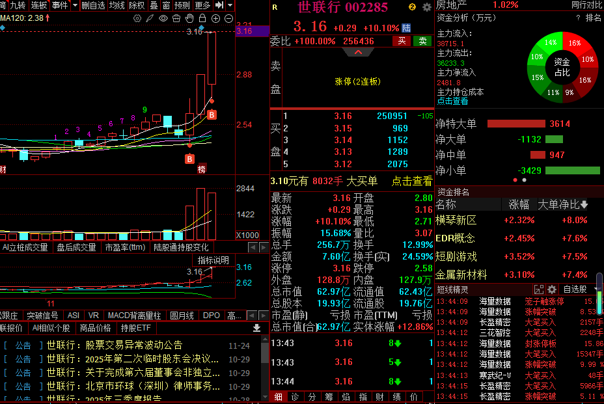The width and height of the screenshot is (604, 404).
Task: Open the 事件 events toolbar item
Action: pyautogui.click(x=60, y=5)
